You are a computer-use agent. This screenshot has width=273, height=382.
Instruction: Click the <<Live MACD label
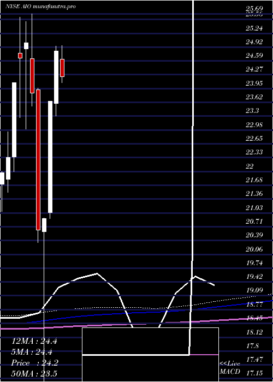(x=230, y=367)
